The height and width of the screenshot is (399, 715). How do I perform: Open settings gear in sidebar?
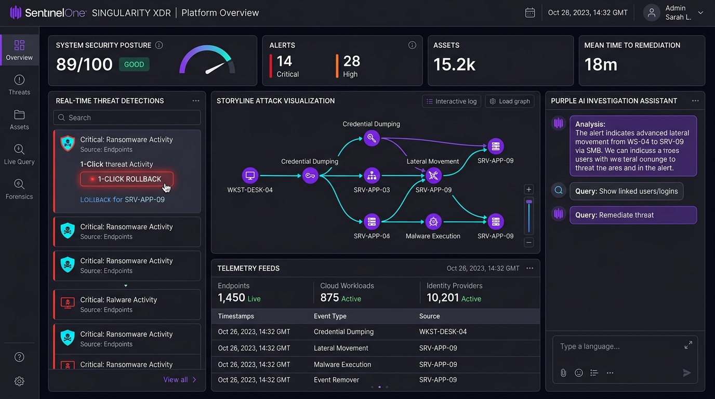[19, 381]
